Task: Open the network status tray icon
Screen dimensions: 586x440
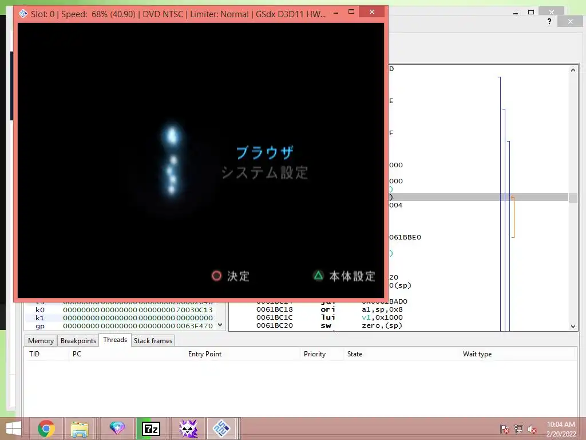Action: click(x=518, y=429)
